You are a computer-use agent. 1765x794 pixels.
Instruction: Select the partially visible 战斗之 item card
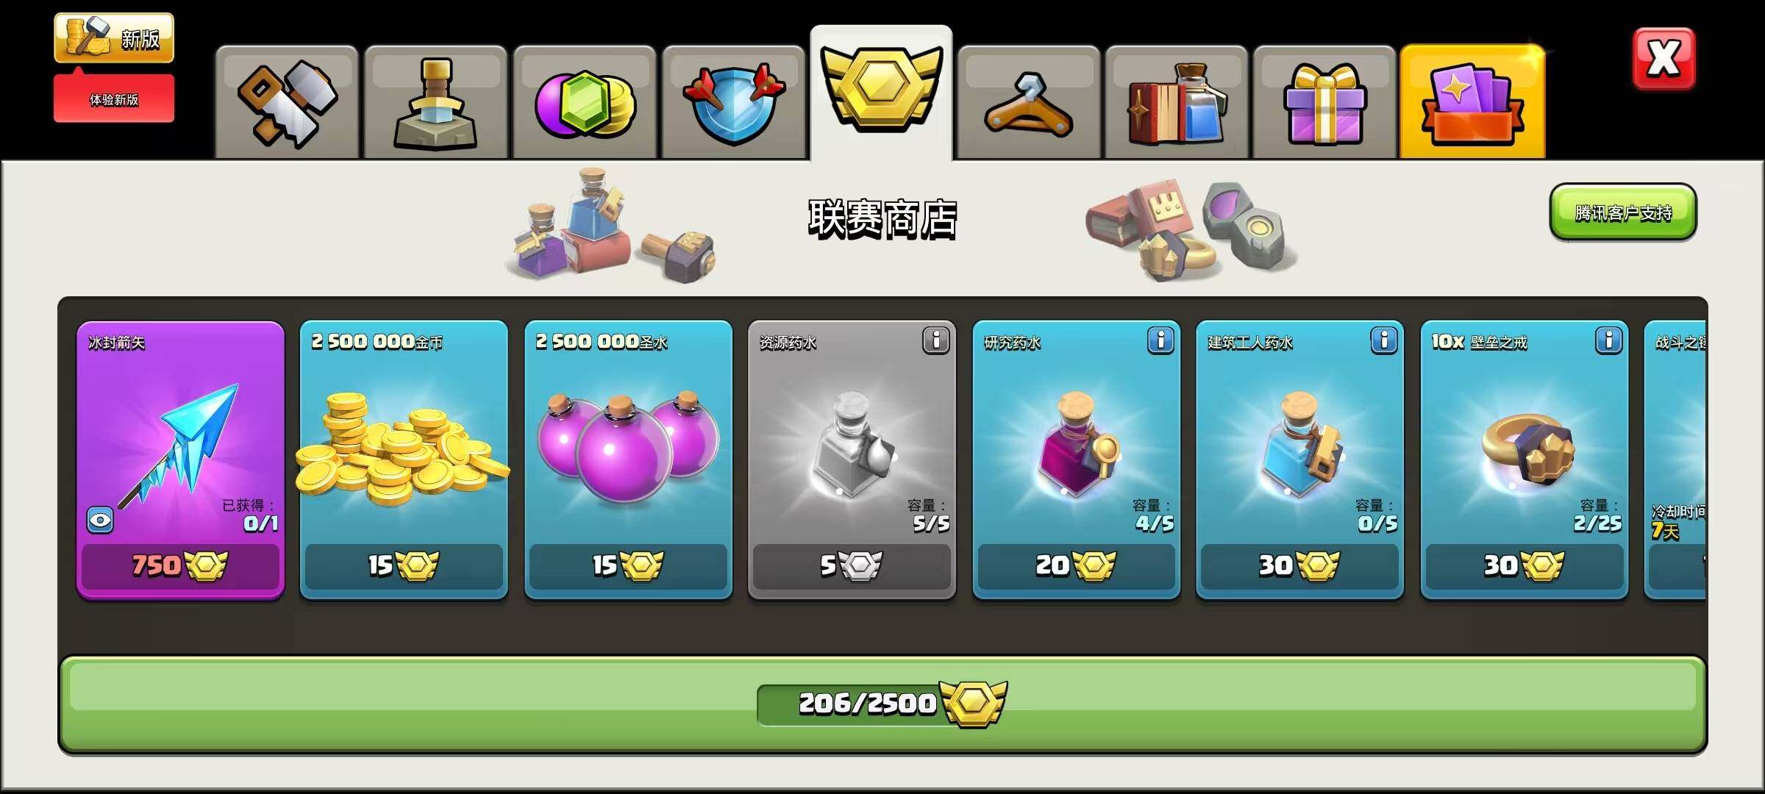point(1675,459)
